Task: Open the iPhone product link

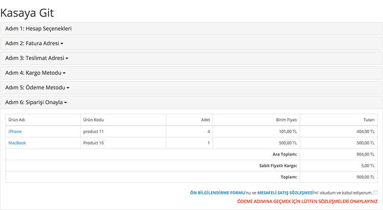Action: (15, 131)
